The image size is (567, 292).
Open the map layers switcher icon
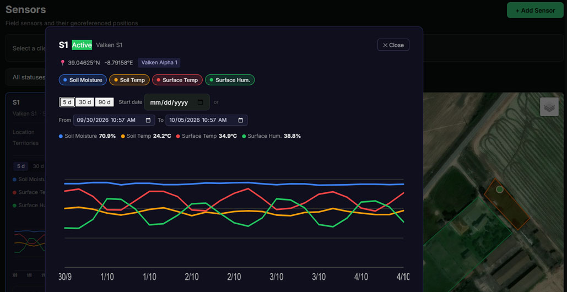point(549,107)
